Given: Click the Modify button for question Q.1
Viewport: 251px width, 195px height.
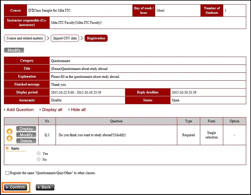Looking at the screenshot, I should (x=26, y=135).
